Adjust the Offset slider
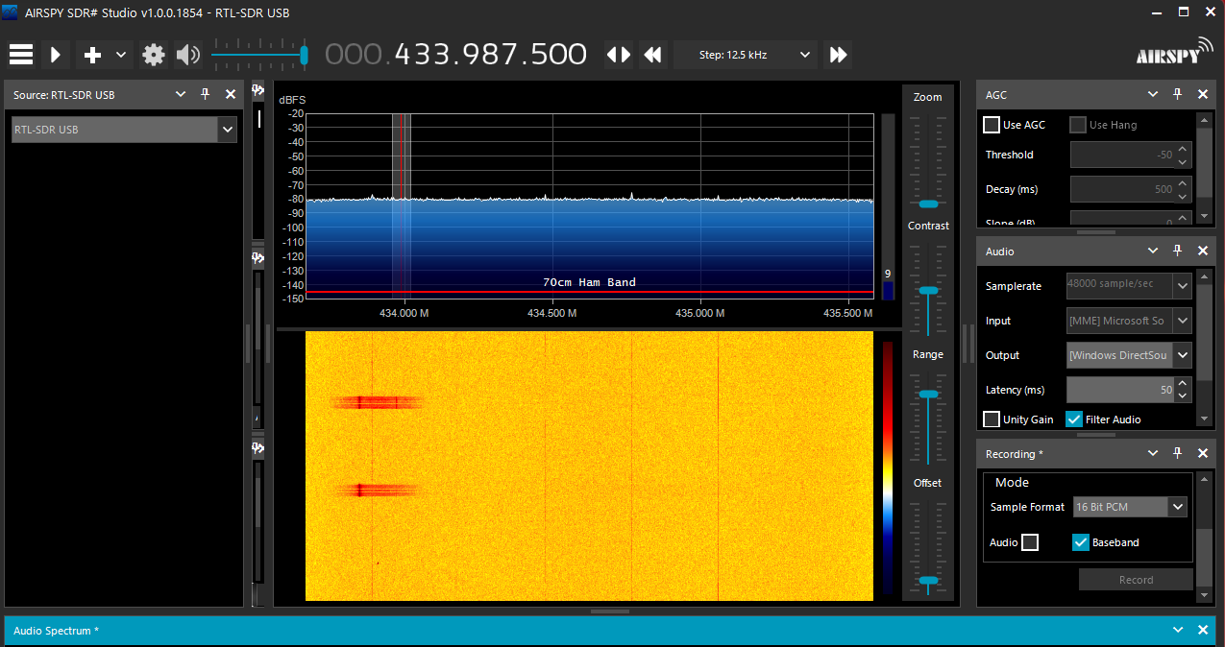 tap(928, 580)
